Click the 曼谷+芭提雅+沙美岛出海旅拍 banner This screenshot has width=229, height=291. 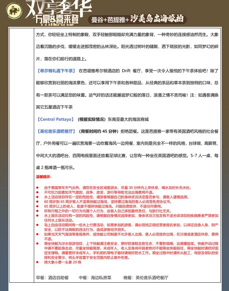137,19
